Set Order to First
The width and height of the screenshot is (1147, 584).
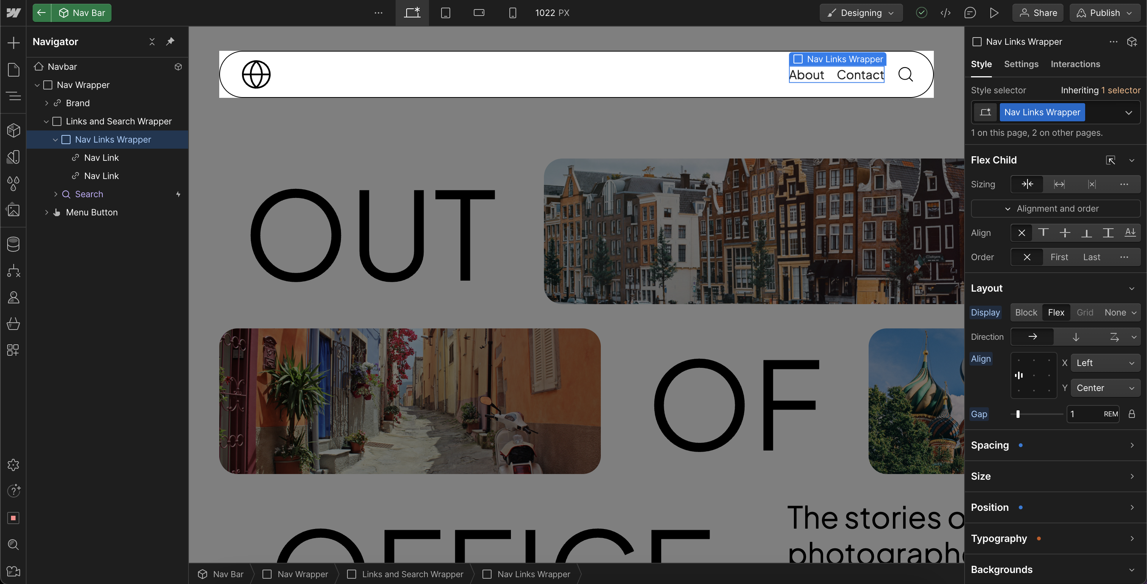[1059, 257]
